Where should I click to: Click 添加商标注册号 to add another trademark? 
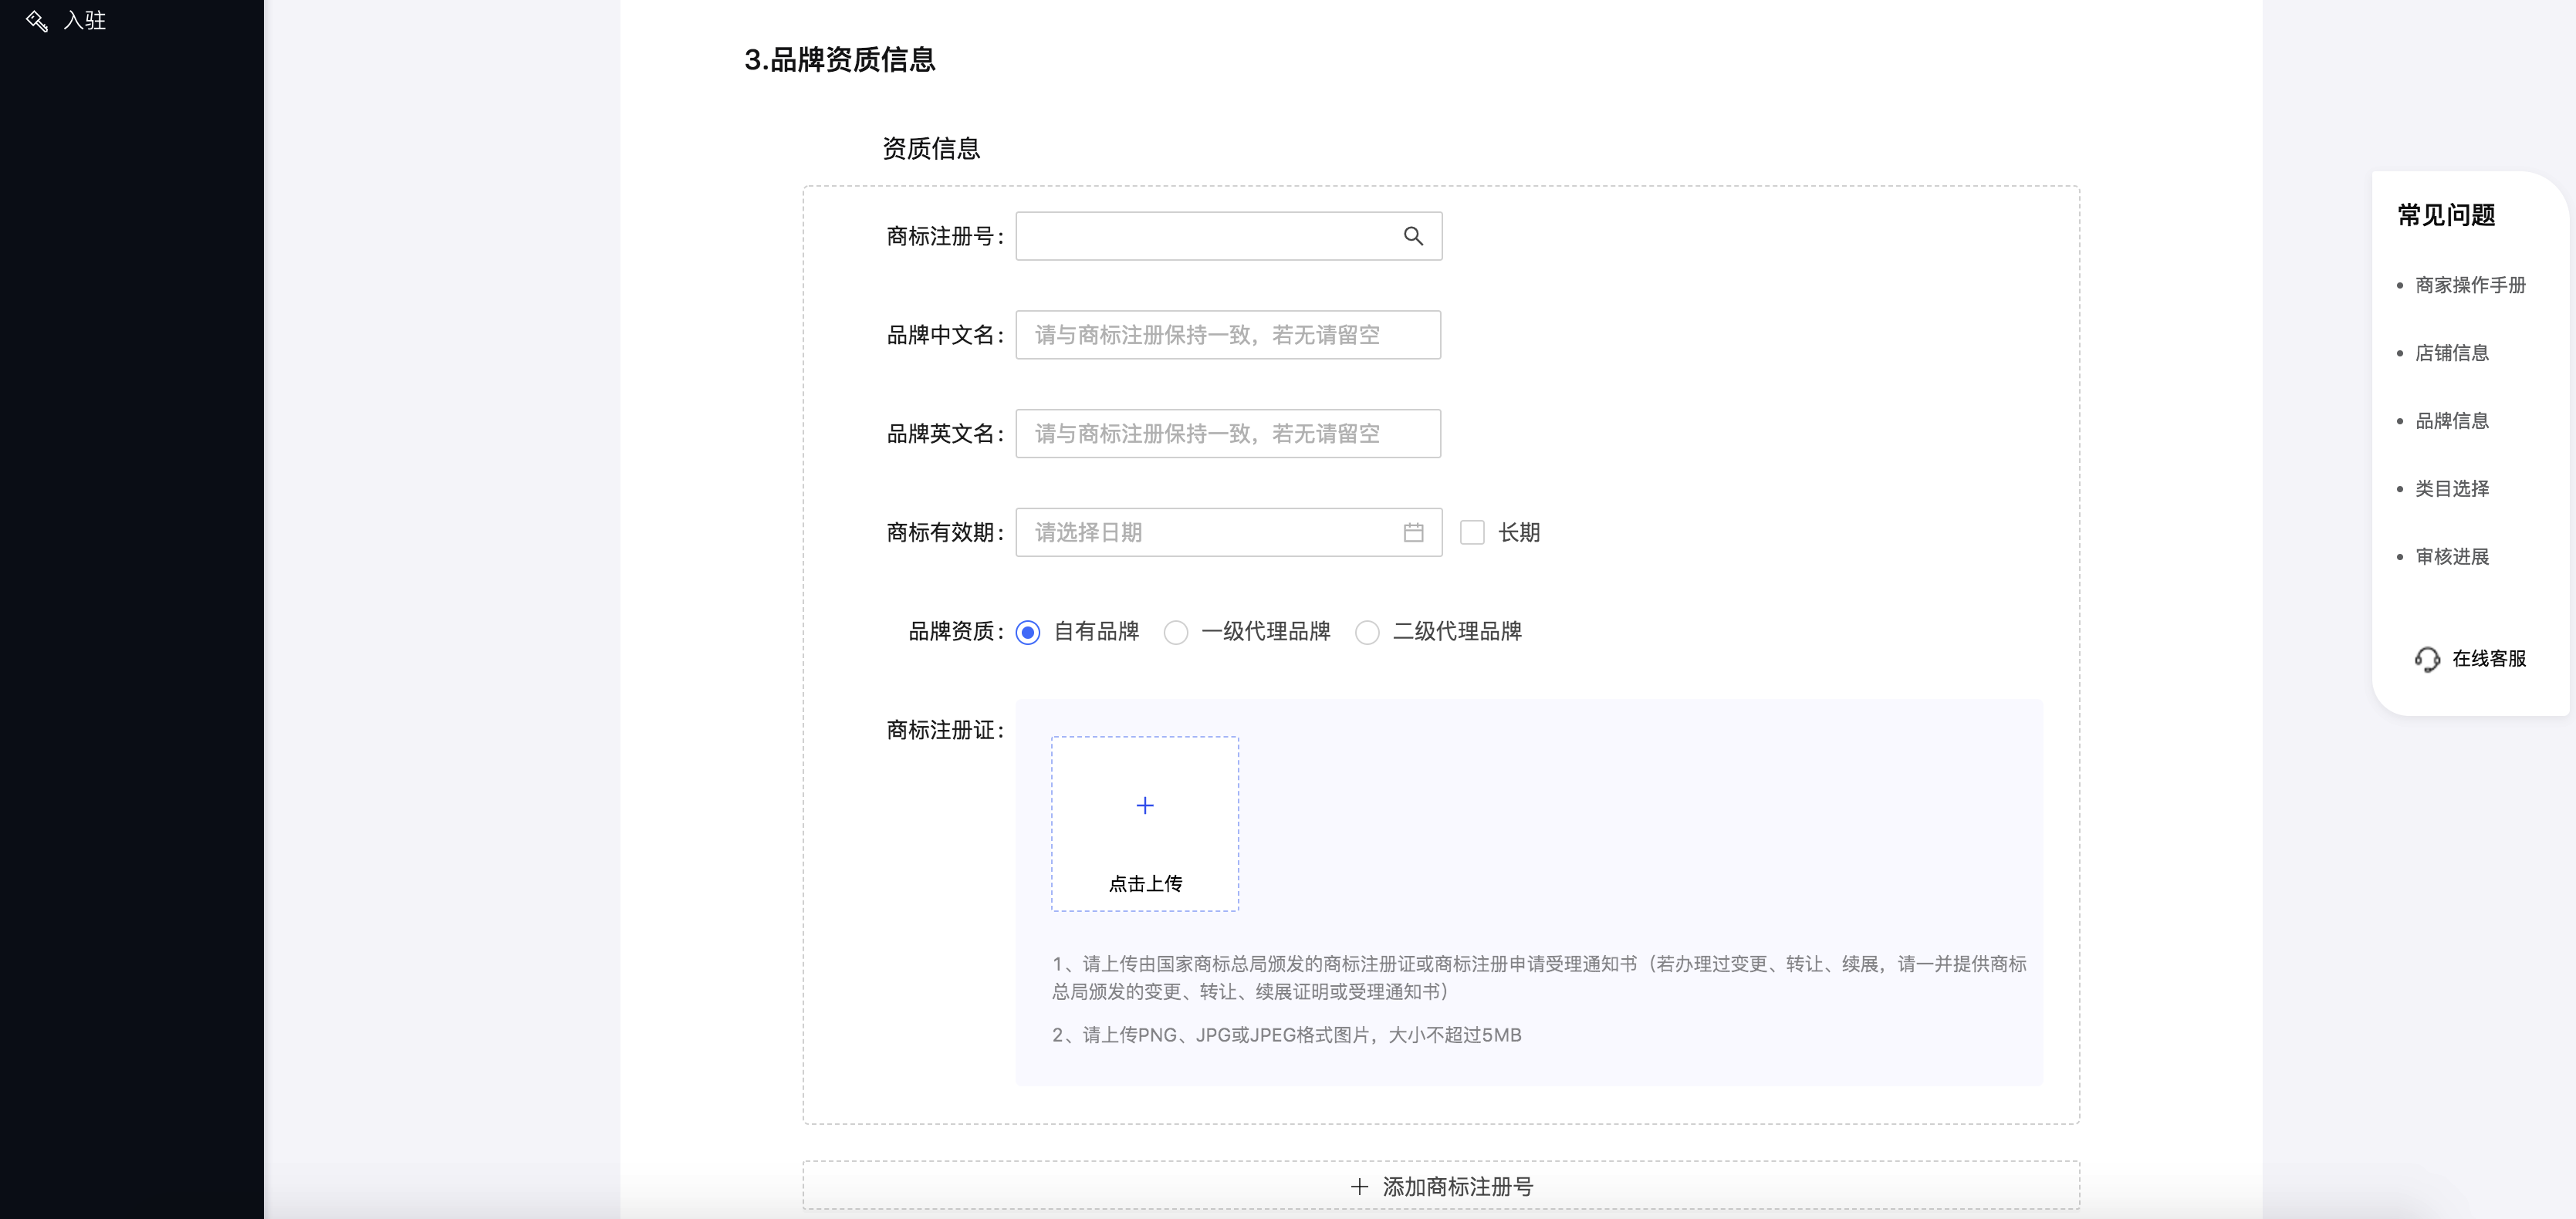1456,1187
